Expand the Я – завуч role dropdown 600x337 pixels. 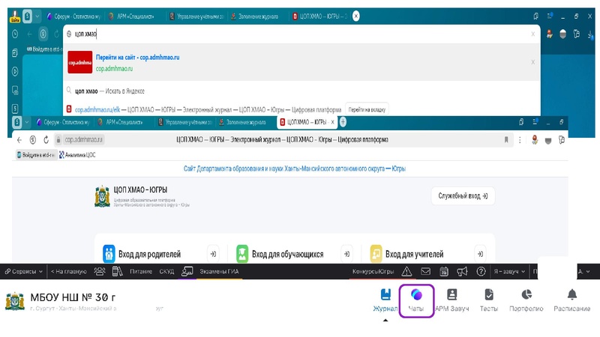click(508, 271)
